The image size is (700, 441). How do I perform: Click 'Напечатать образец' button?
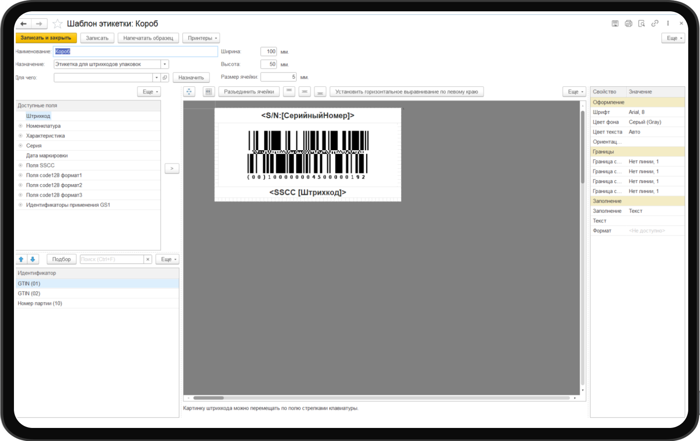(x=148, y=38)
